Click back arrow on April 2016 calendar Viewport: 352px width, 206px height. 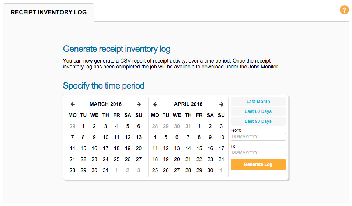(x=155, y=104)
